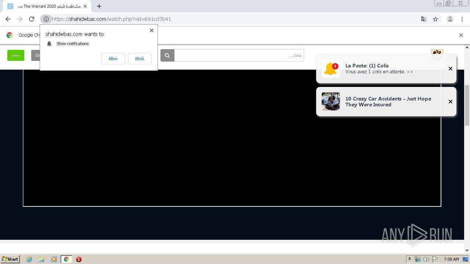Close the notification permission popup
The height and width of the screenshot is (264, 470).
pyautogui.click(x=152, y=30)
